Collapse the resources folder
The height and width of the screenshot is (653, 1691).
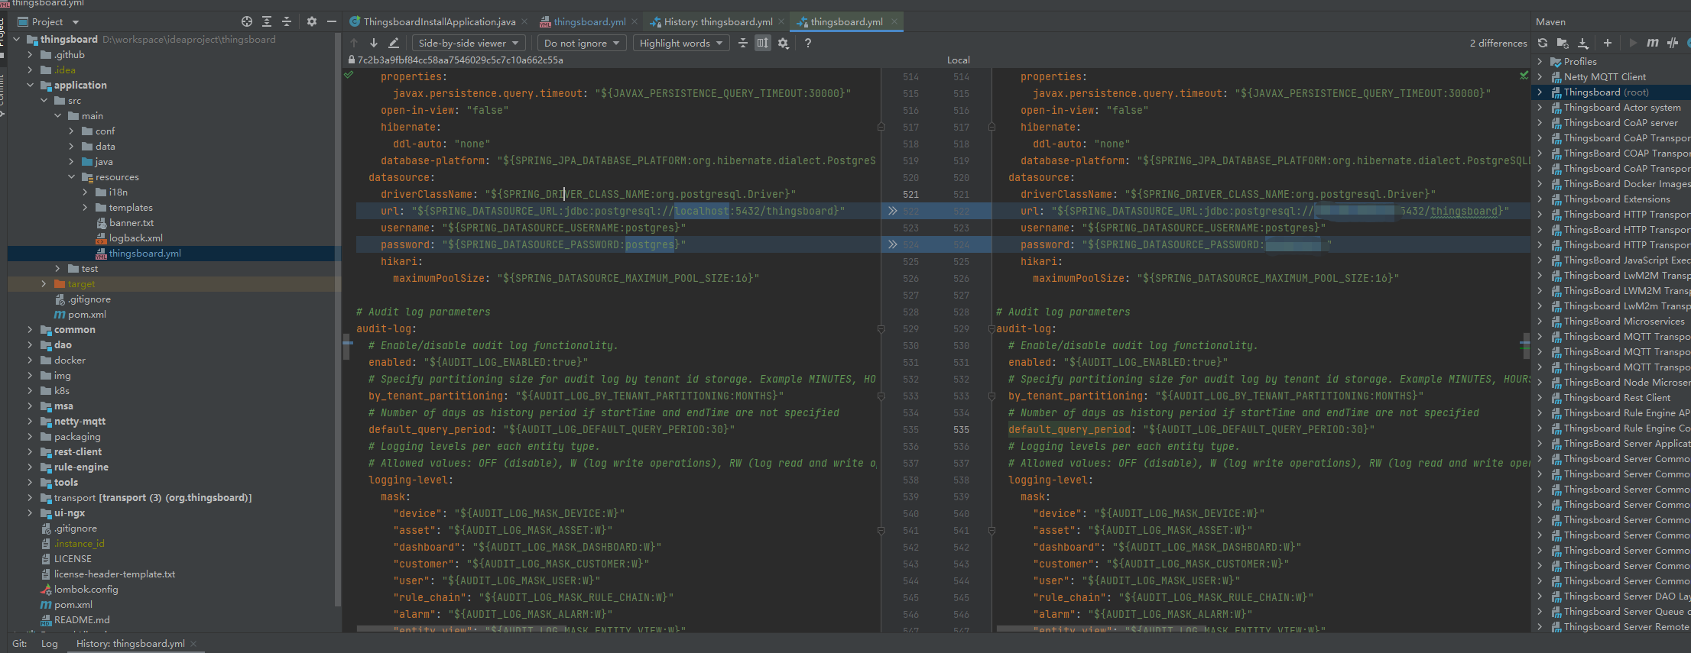[71, 177]
